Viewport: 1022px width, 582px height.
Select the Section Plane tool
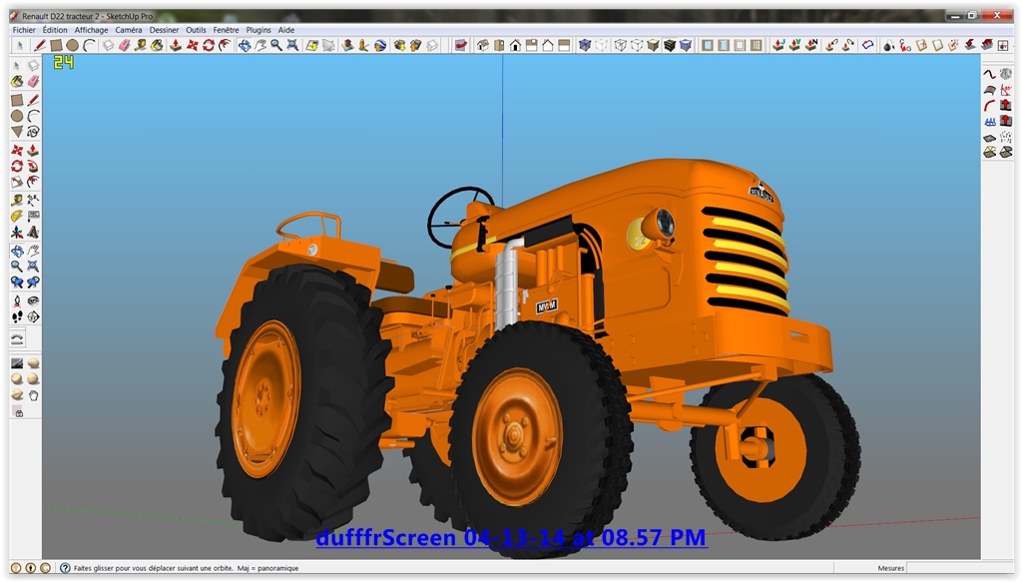(x=33, y=316)
